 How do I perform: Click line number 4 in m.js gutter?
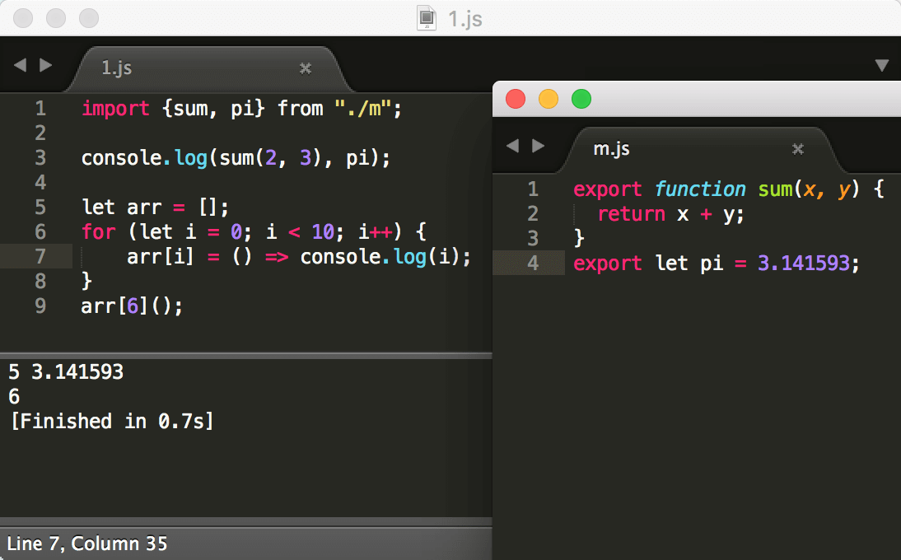pyautogui.click(x=533, y=264)
